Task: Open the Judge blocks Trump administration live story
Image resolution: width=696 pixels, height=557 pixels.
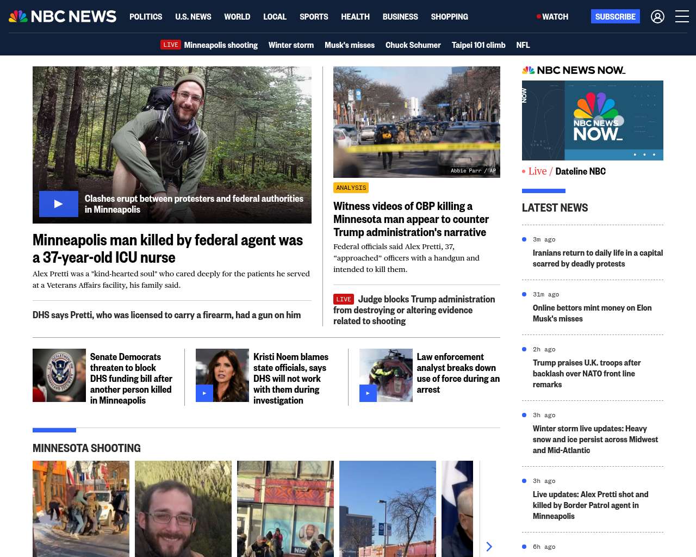Action: coord(414,310)
